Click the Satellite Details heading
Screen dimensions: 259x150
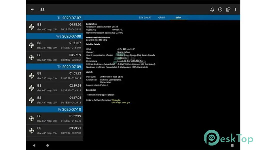(93, 44)
